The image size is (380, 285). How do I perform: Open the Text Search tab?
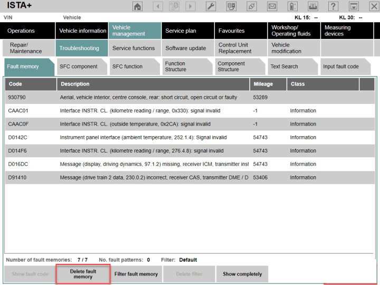click(x=293, y=66)
